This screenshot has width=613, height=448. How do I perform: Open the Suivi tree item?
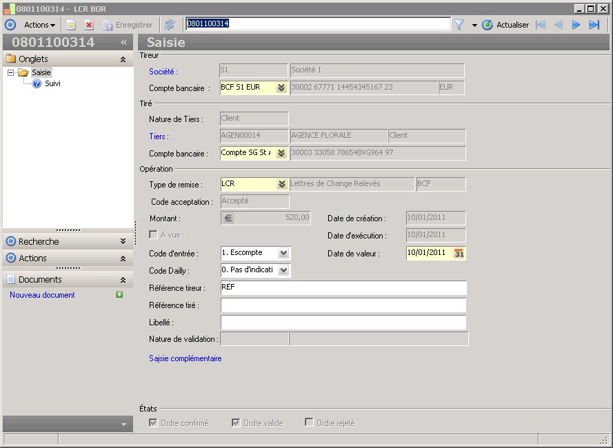coord(52,83)
